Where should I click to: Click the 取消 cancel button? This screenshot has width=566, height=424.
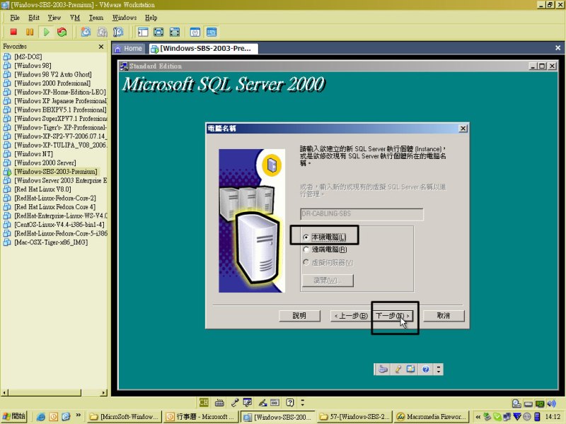[x=444, y=316]
